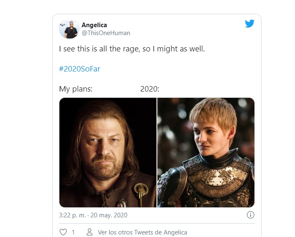
Task: Like the tweet with the heart icon
Action: coord(63,232)
